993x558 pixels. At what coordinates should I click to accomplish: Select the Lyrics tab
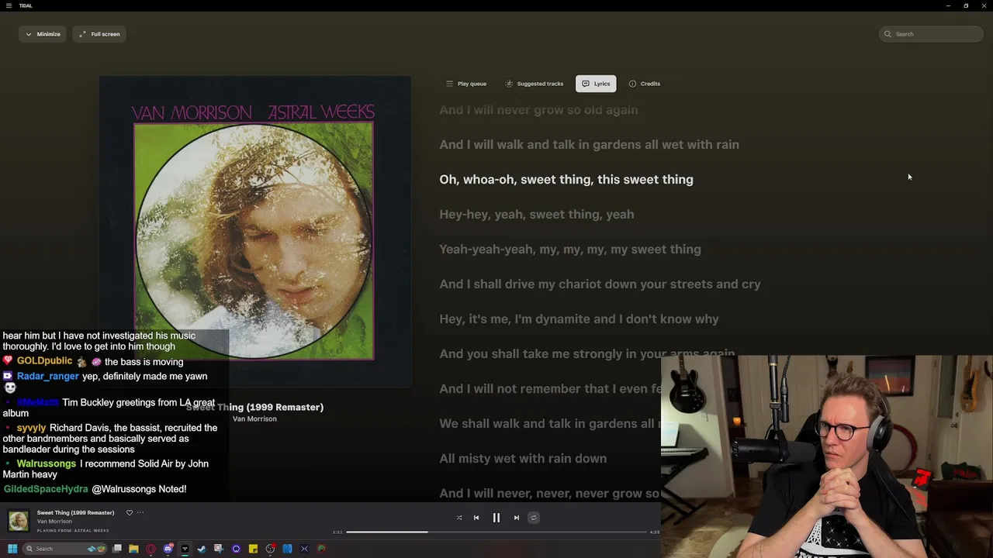click(596, 84)
